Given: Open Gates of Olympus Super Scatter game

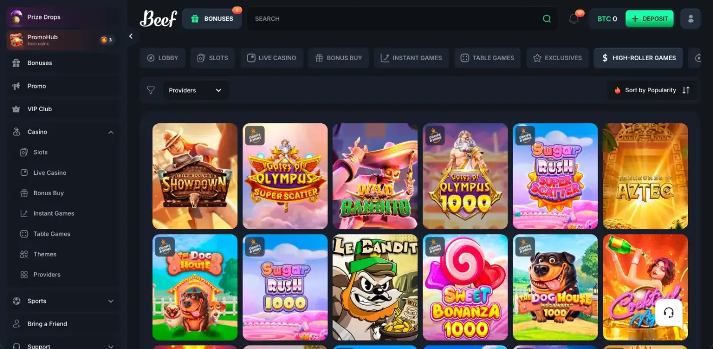Looking at the screenshot, I should click(x=285, y=176).
